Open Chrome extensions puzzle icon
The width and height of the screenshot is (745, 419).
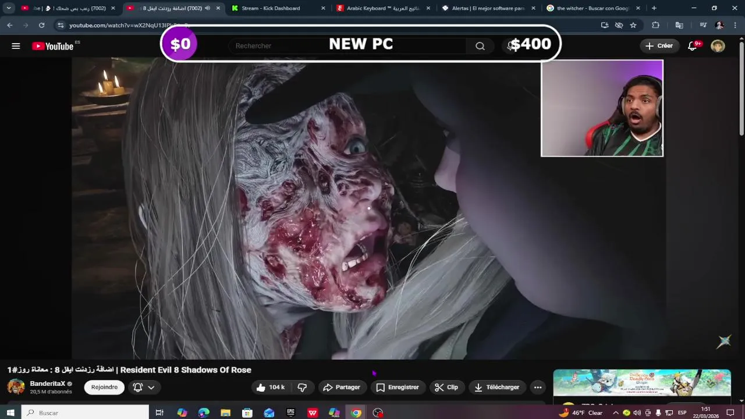tap(655, 25)
